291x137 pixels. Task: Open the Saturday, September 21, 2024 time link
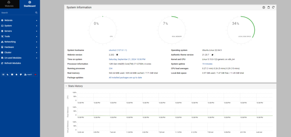click(x=127, y=59)
